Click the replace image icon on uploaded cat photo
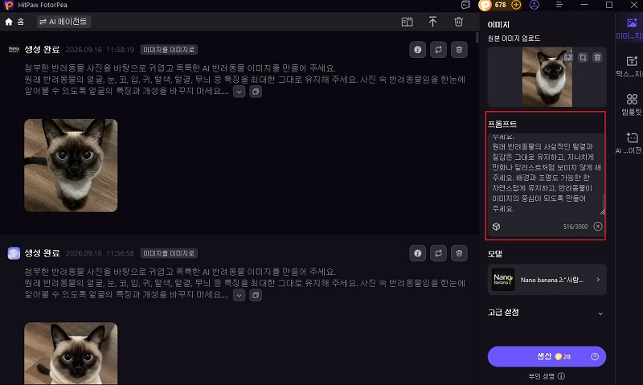 click(x=568, y=57)
